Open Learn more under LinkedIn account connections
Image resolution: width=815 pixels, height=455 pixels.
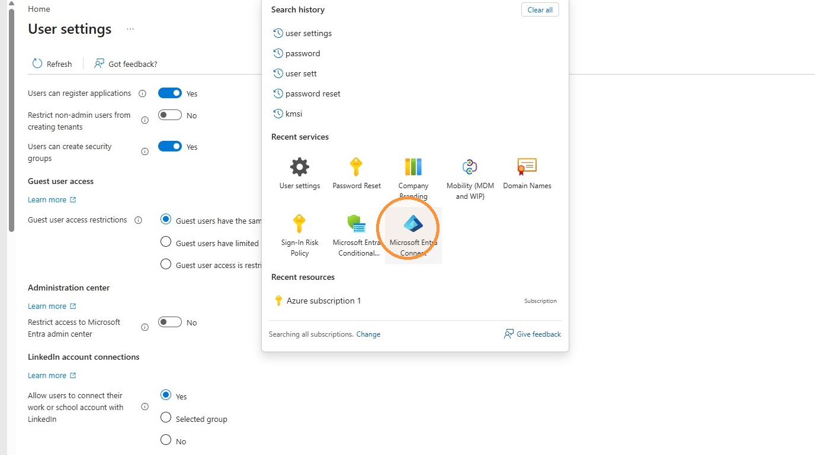52,375
